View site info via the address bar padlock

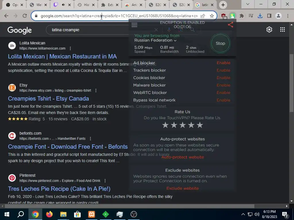(36, 16)
